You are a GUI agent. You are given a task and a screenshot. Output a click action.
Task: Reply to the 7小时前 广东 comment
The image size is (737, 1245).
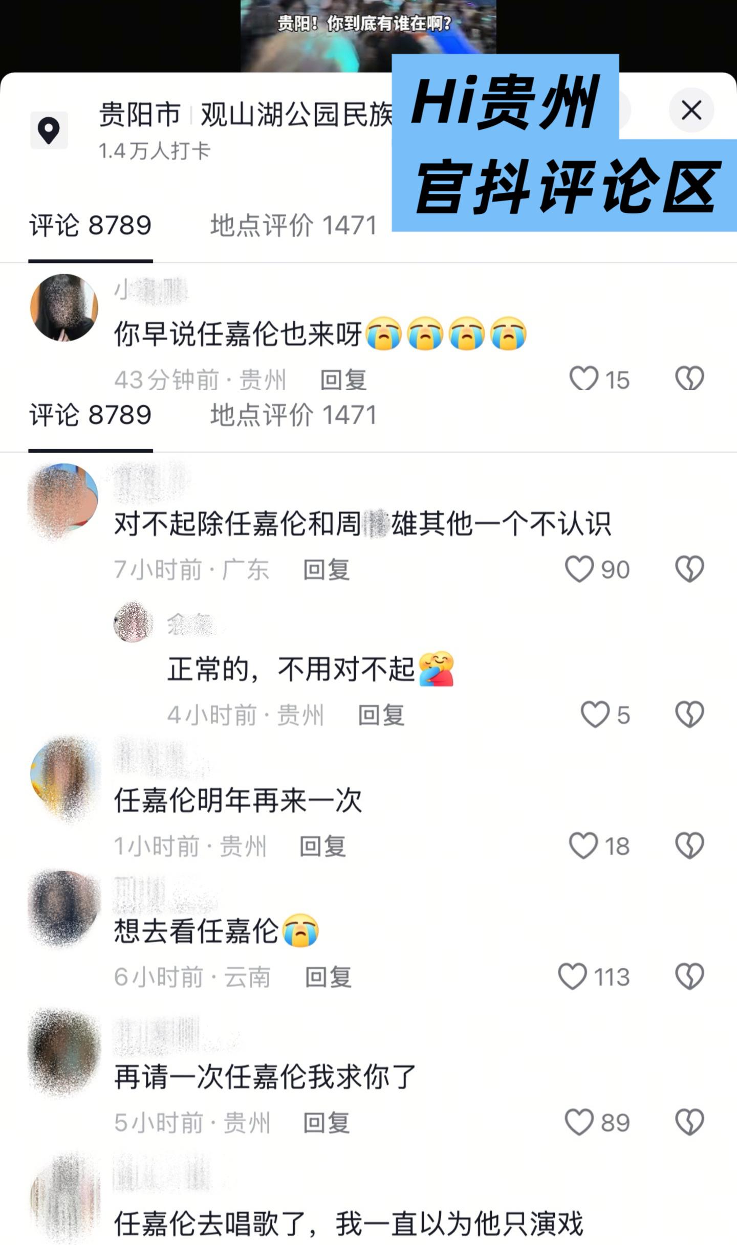[327, 570]
